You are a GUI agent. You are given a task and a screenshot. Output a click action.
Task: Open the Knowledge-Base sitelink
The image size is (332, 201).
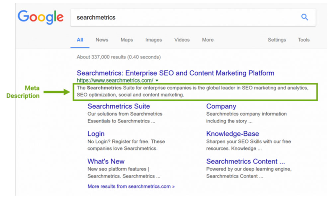point(232,134)
